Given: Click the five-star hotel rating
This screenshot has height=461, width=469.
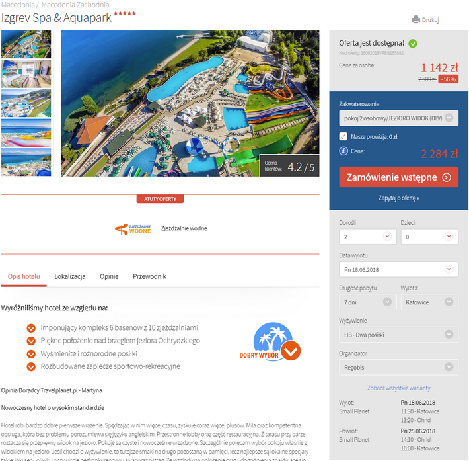Looking at the screenshot, I should [x=125, y=13].
